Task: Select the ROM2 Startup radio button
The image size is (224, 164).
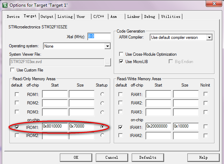Action: coord(102,103)
